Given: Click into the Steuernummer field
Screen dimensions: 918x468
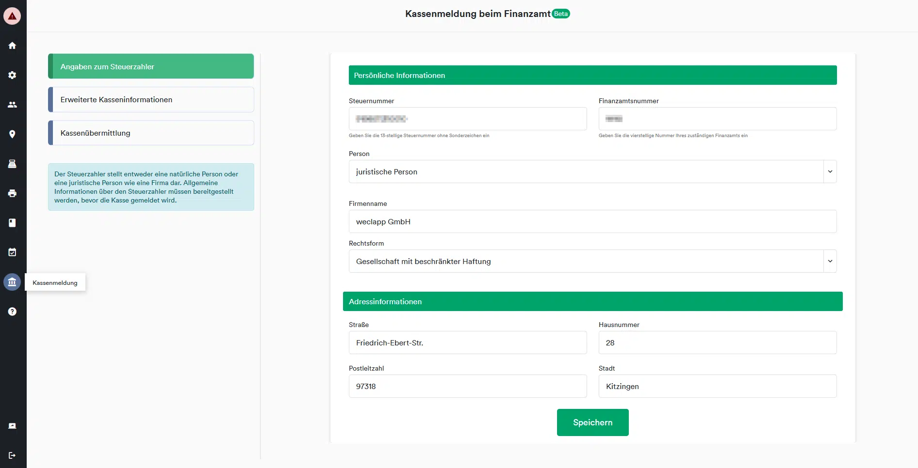Looking at the screenshot, I should [x=468, y=119].
